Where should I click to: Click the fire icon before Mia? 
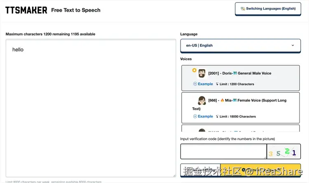[x=222, y=100]
